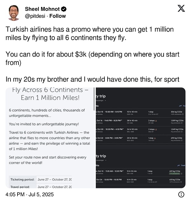
Task: Open the X logo link
Action: coord(181,9)
